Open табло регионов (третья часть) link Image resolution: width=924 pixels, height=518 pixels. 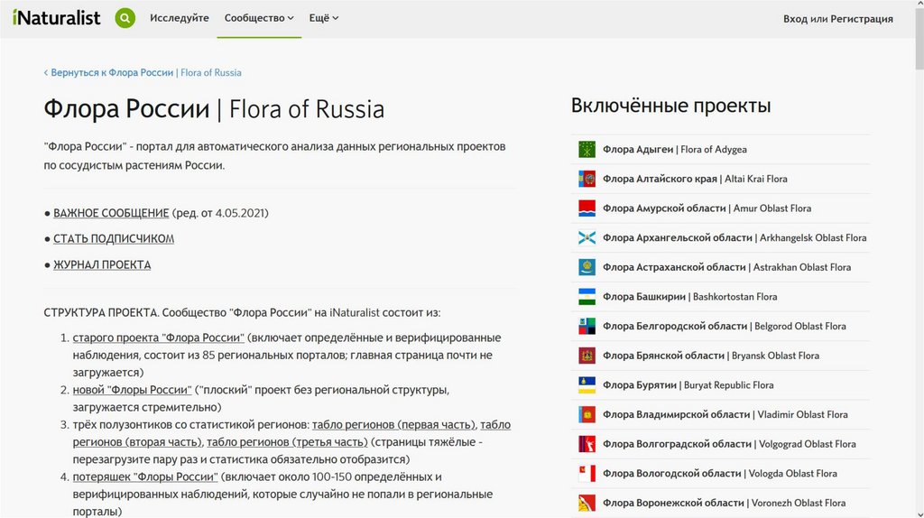pyautogui.click(x=287, y=442)
